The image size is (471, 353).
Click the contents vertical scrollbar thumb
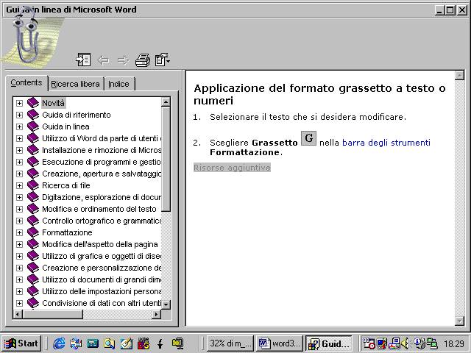coord(166,159)
